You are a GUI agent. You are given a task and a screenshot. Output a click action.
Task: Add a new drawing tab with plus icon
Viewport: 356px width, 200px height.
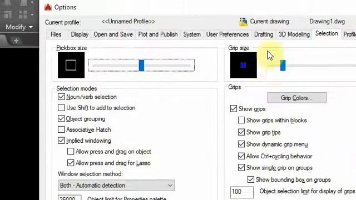tap(16, 41)
